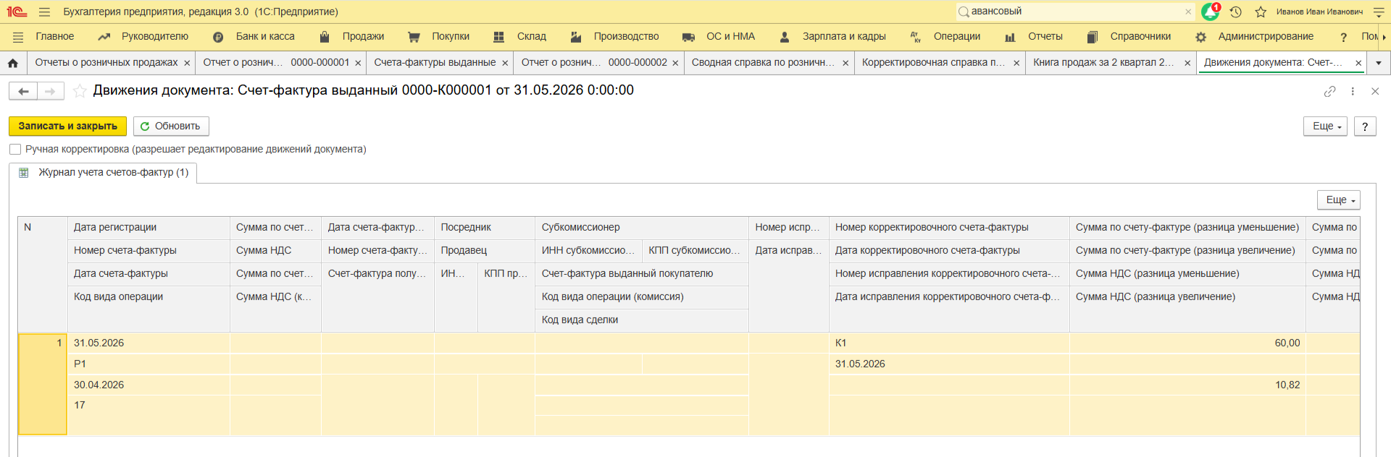Enable the Ручная корректировка checkbox
Screen dimensions: 1391x457
pyautogui.click(x=15, y=149)
